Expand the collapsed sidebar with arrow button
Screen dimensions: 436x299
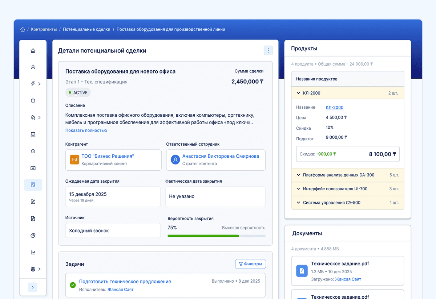tap(33, 287)
